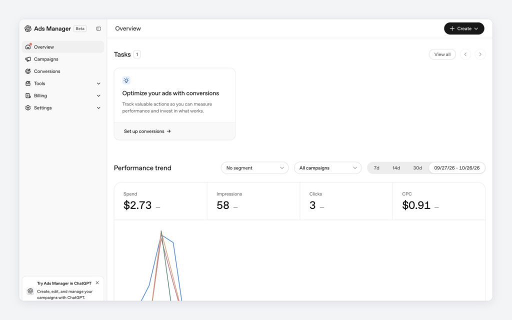
Task: Click the Ads Manager title text
Action: (52, 28)
